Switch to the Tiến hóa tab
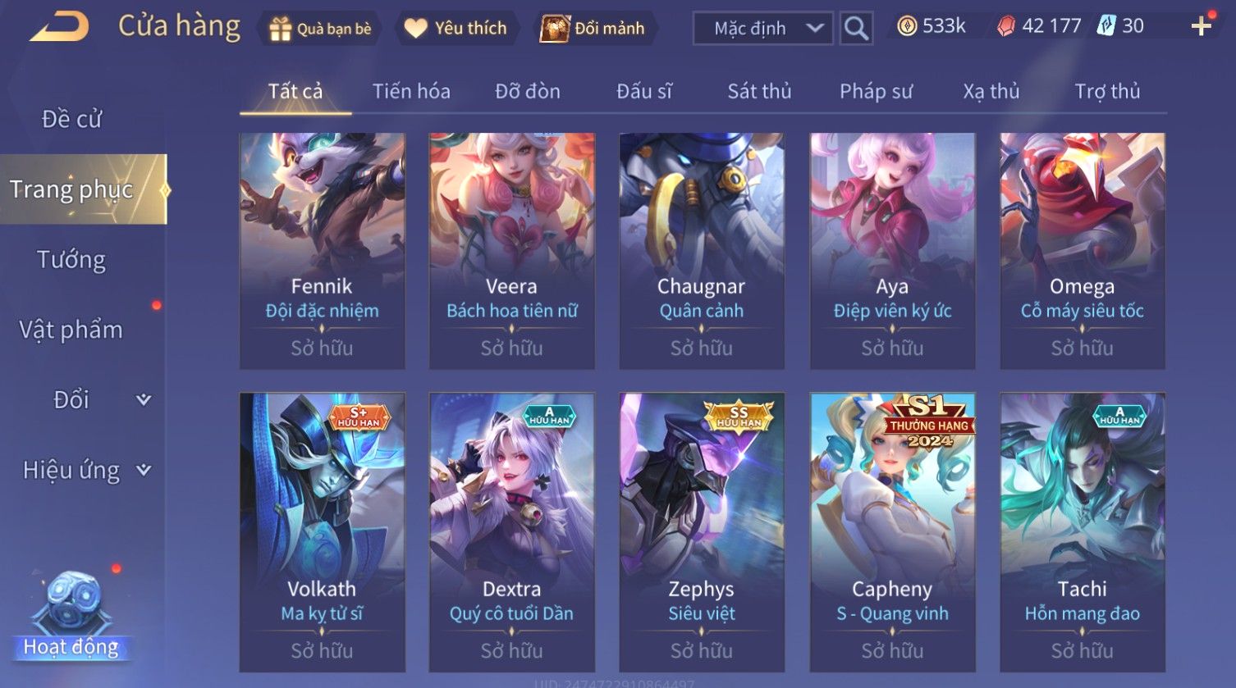The width and height of the screenshot is (1236, 688). [411, 91]
